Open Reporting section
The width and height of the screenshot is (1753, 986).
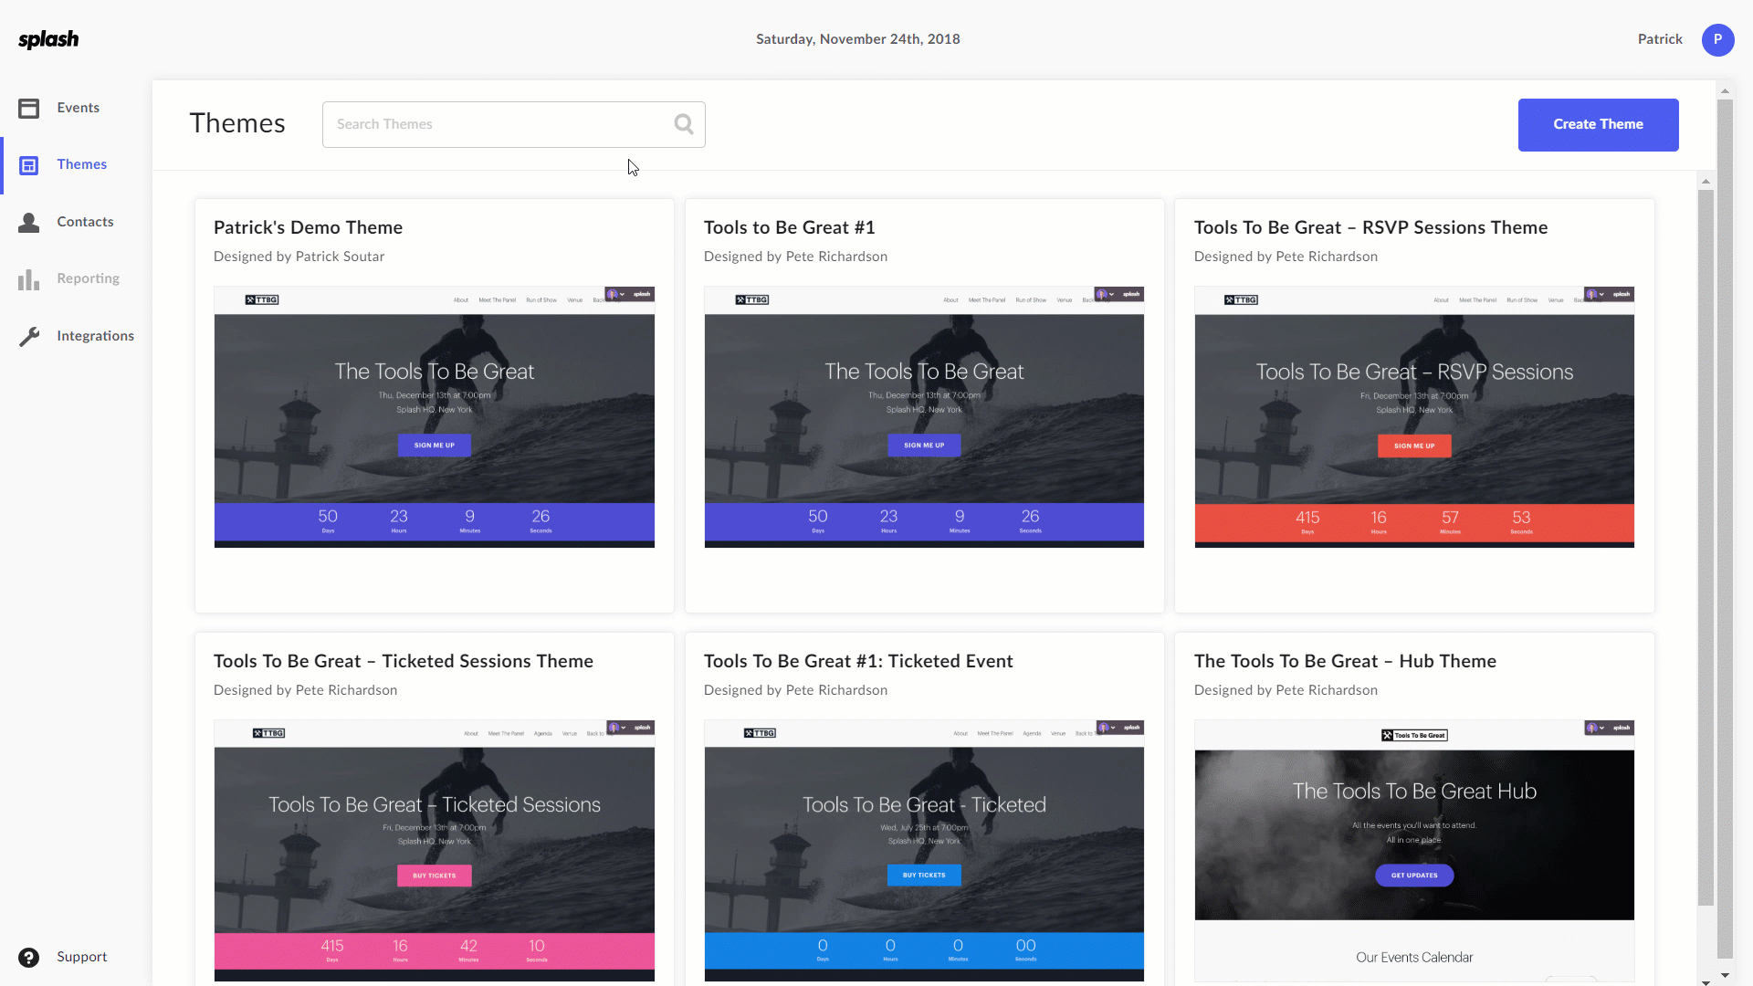pos(88,278)
